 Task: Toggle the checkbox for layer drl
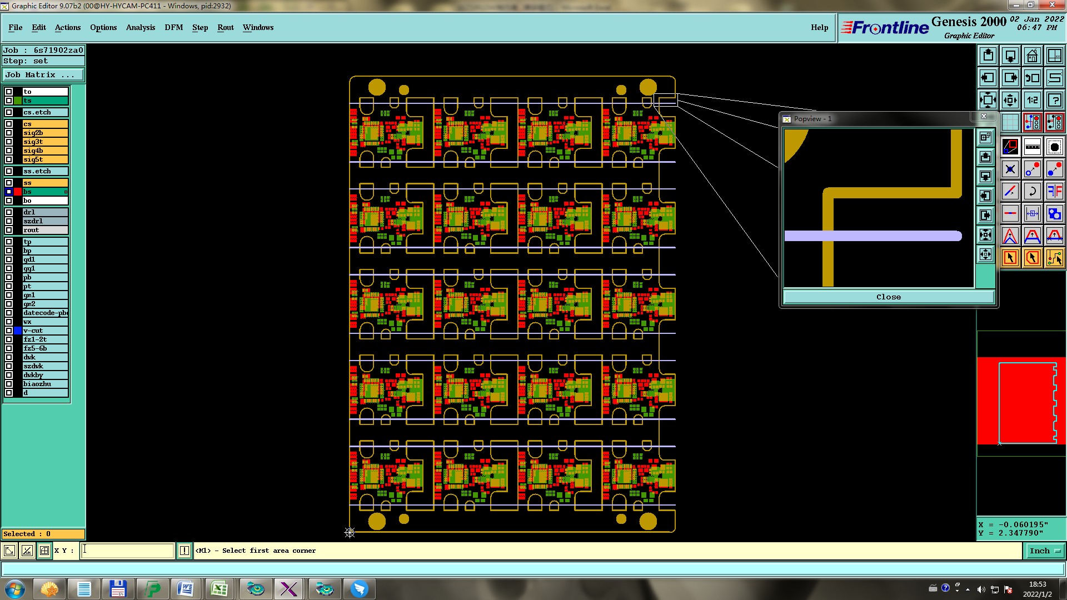coord(9,212)
